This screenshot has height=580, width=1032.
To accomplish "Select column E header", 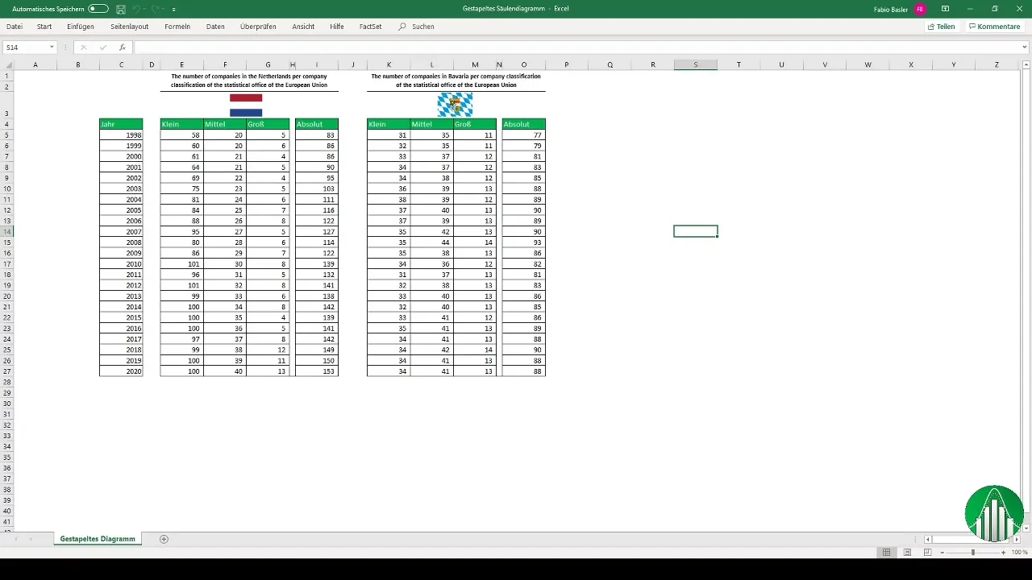I will click(x=181, y=64).
